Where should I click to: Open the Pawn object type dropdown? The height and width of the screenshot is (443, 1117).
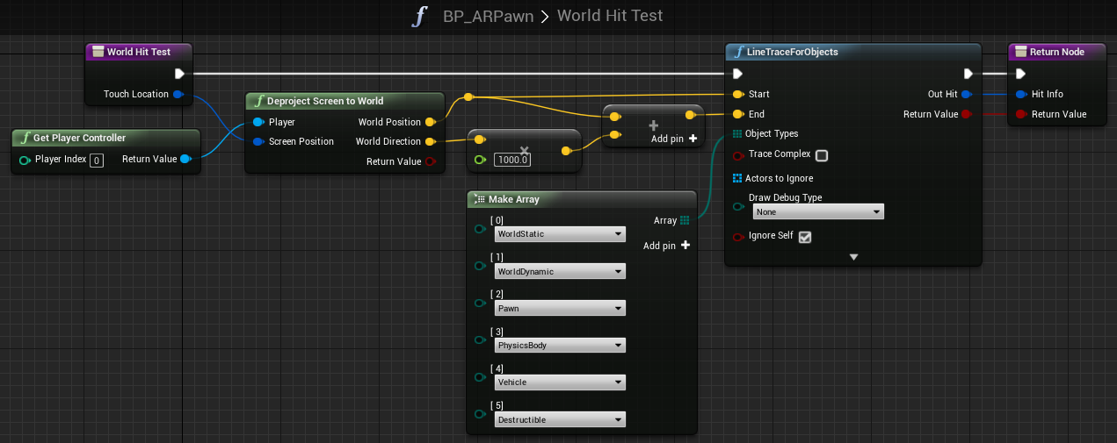[560, 309]
